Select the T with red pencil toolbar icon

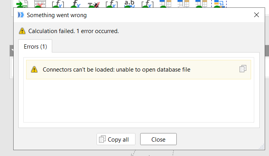click(93, 4)
